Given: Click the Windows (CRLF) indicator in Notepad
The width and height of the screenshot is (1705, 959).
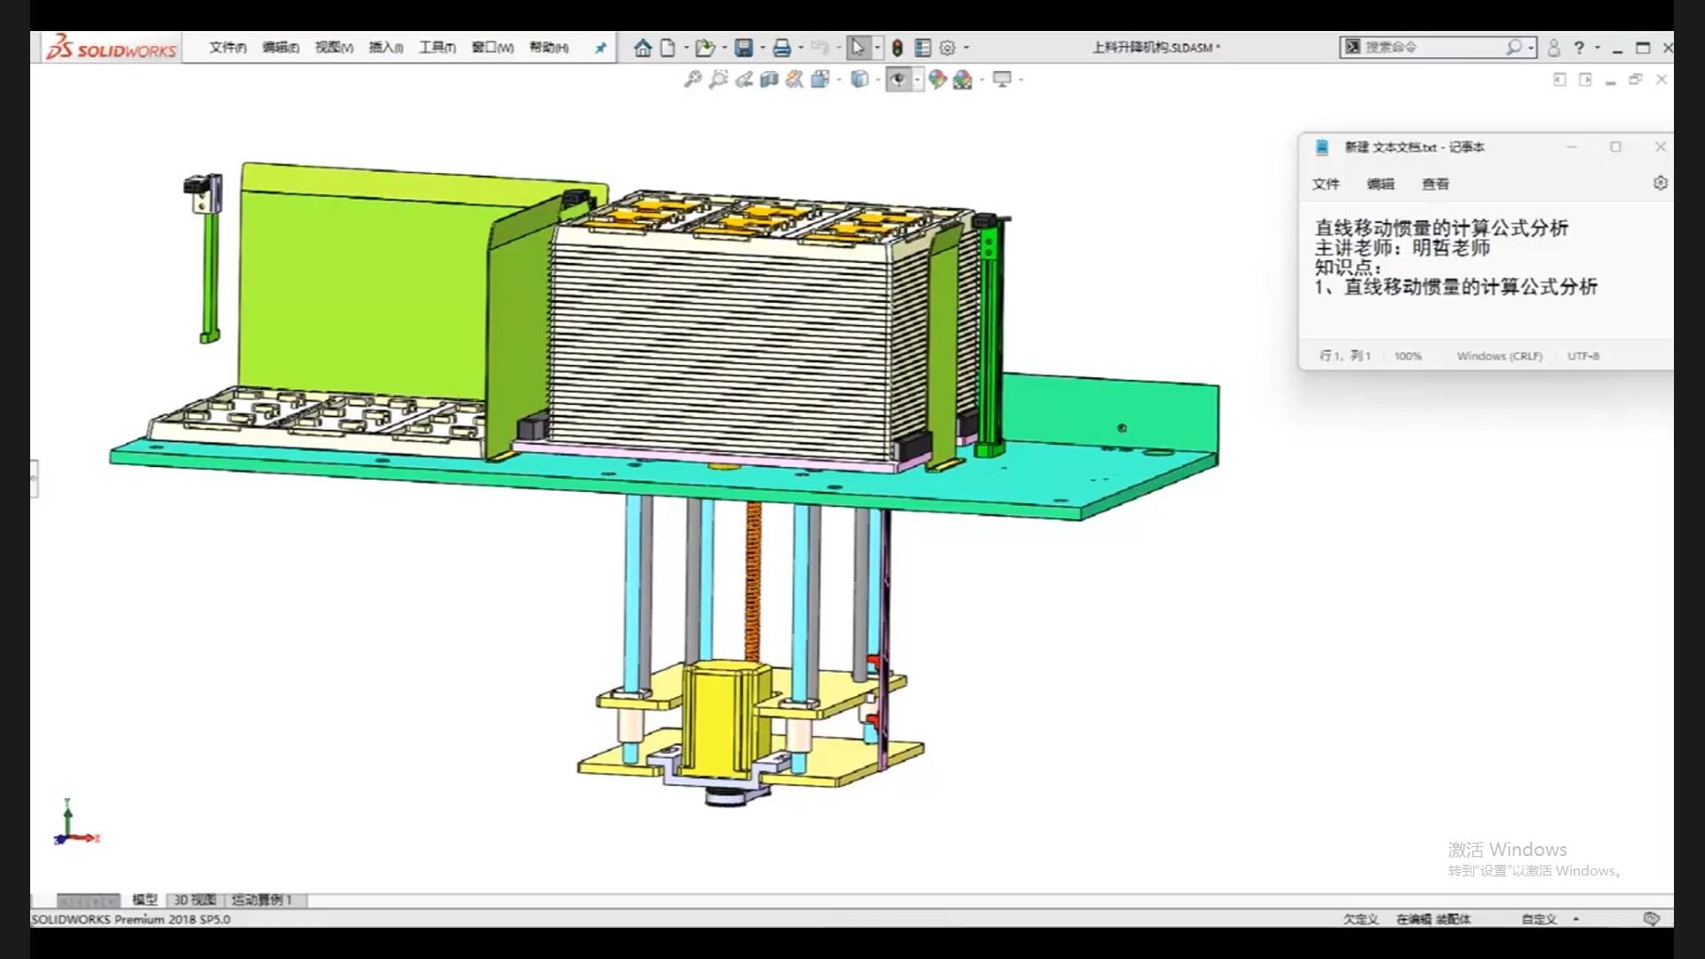Looking at the screenshot, I should point(1499,356).
